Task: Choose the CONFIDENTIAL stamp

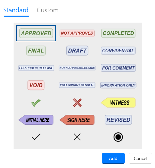Action: (x=118, y=51)
